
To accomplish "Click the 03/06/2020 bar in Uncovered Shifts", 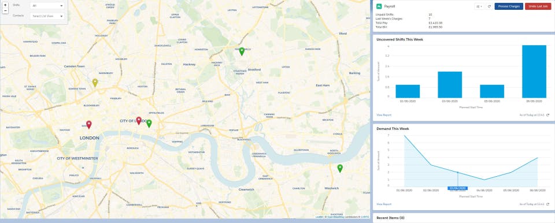I will [450, 84].
